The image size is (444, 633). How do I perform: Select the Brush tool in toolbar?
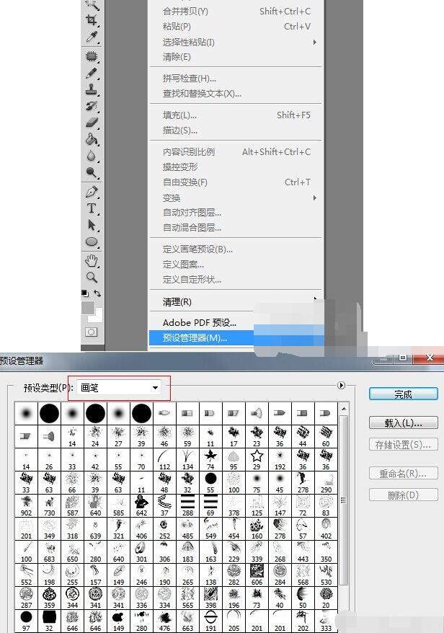(x=92, y=73)
